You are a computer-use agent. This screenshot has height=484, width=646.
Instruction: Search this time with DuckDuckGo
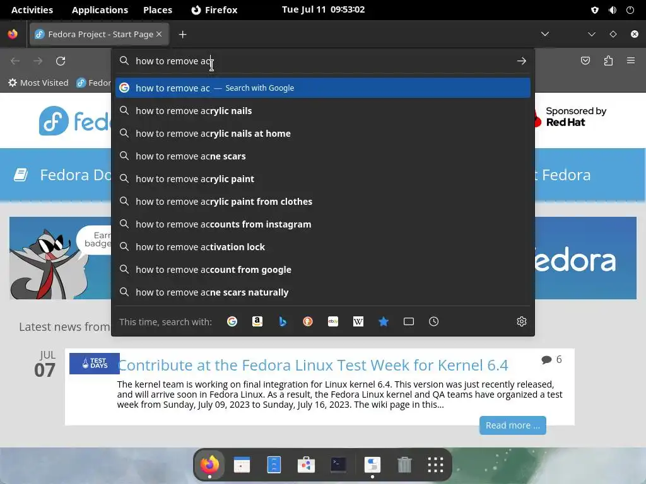pyautogui.click(x=308, y=321)
